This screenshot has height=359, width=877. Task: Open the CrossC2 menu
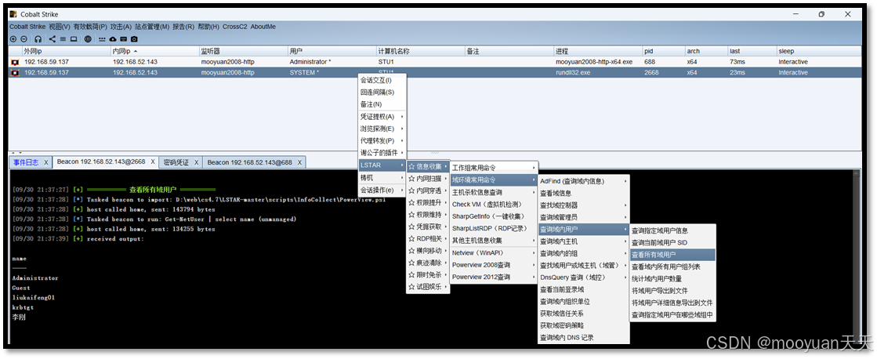[x=234, y=27]
